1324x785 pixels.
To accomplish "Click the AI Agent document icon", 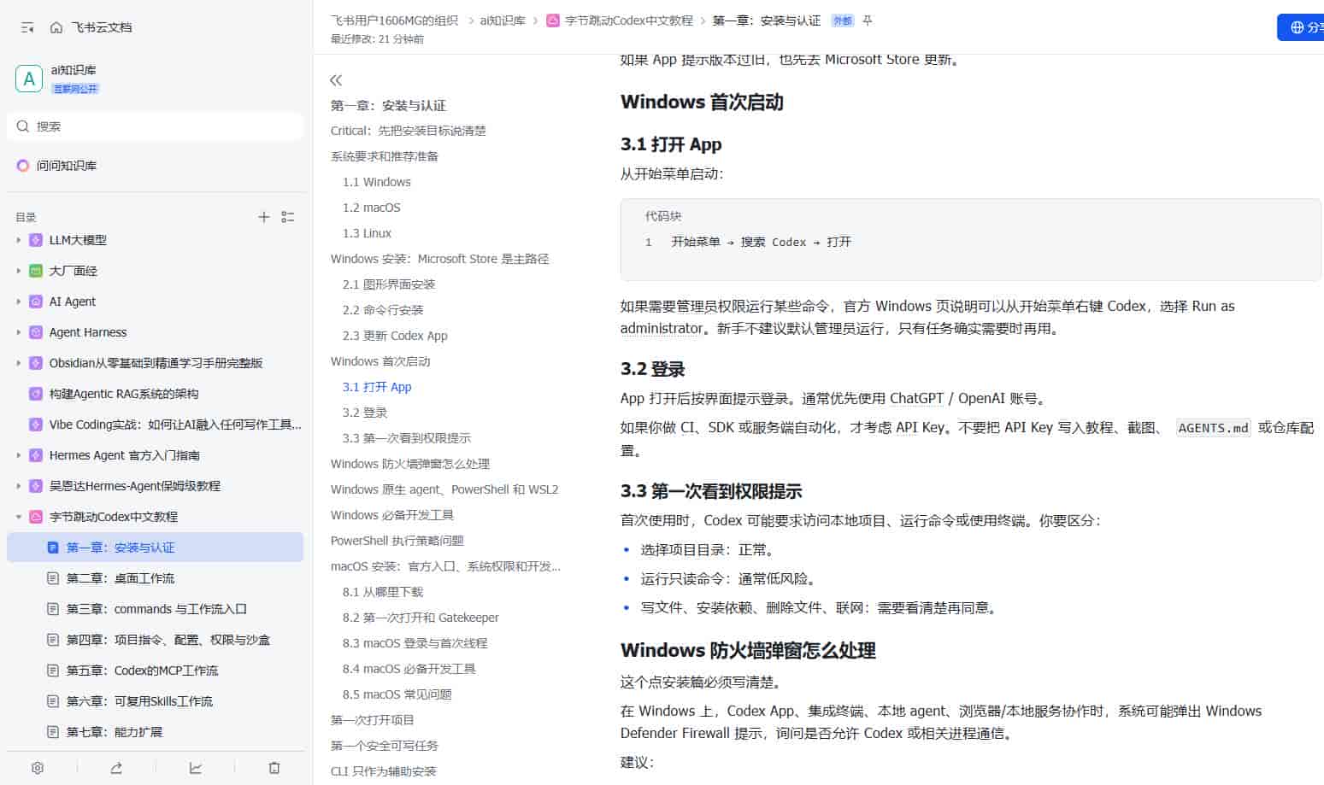I will click(36, 302).
